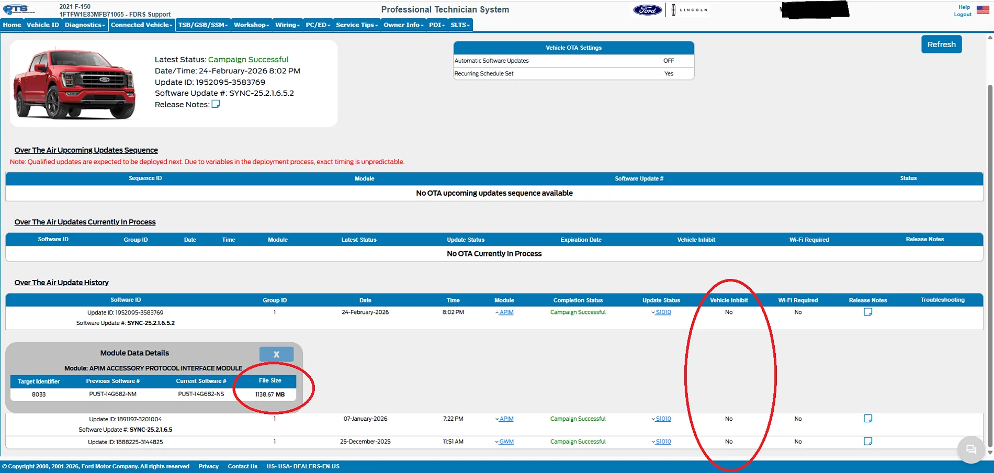Close the Module Data Details panel

276,354
